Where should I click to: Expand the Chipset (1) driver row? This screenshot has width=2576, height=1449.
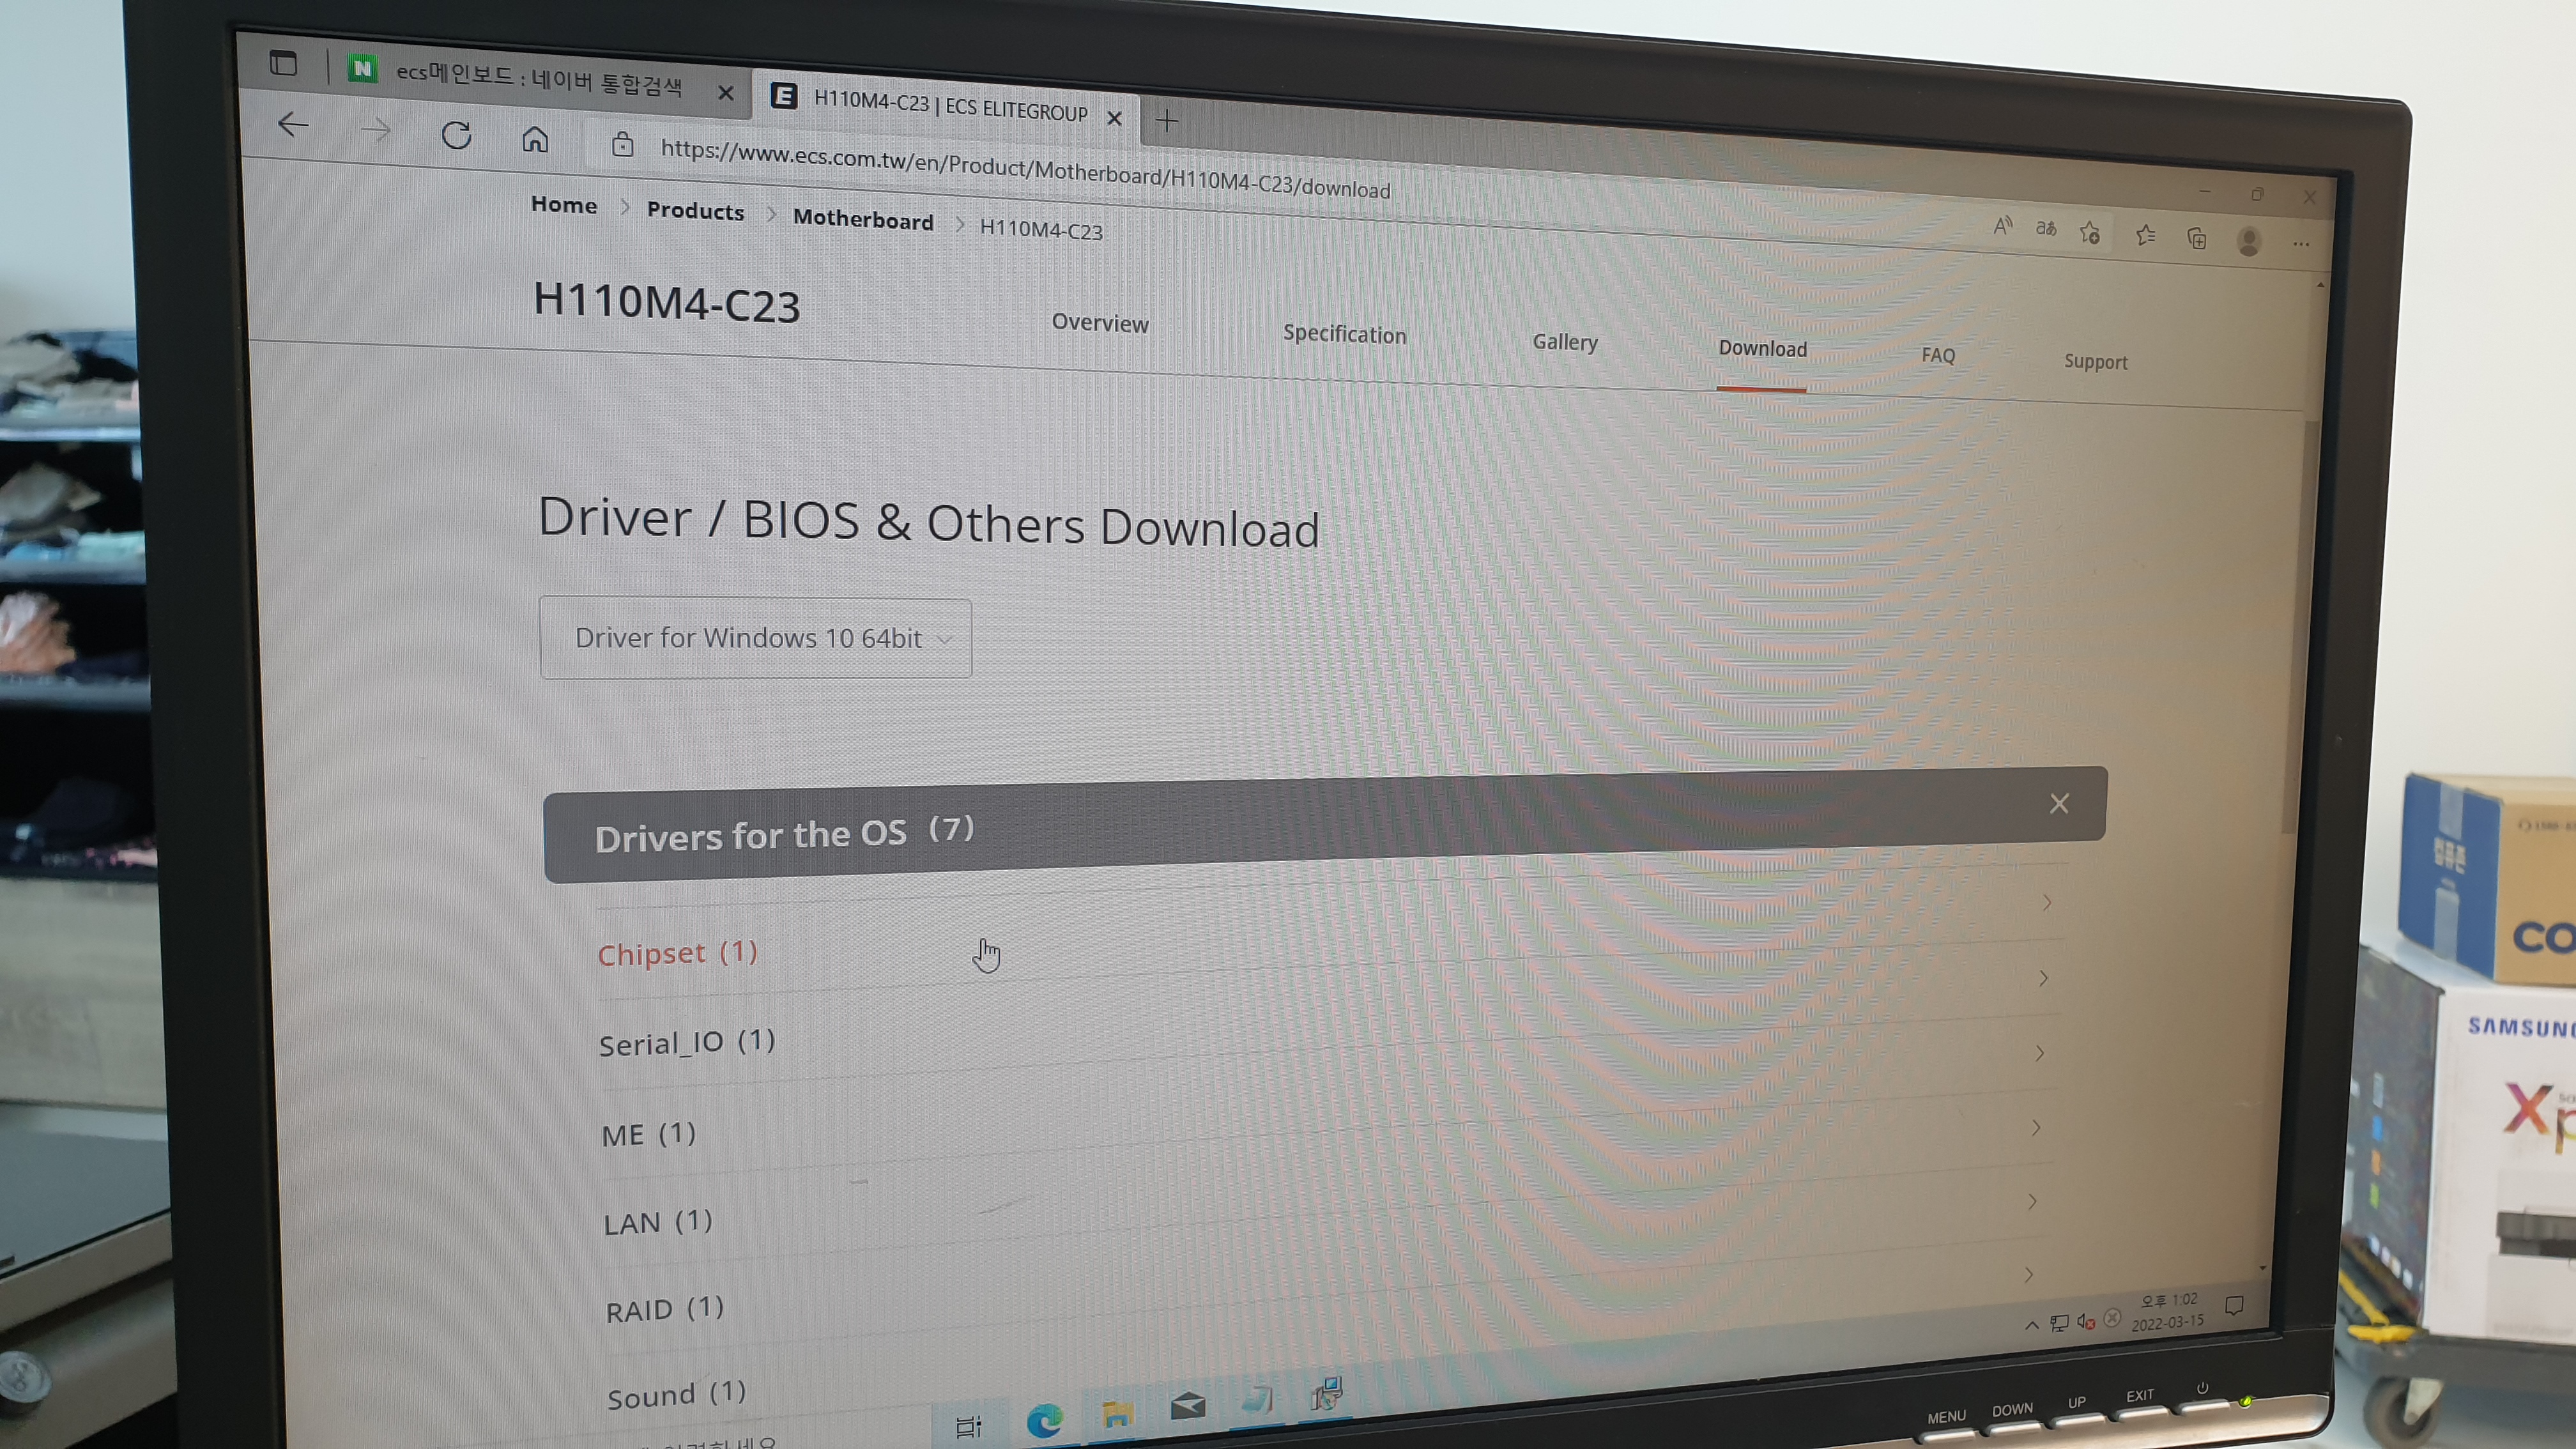(x=678, y=953)
